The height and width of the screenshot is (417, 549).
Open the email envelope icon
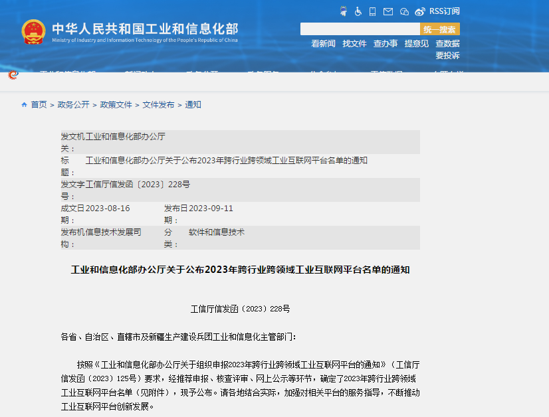tap(389, 11)
